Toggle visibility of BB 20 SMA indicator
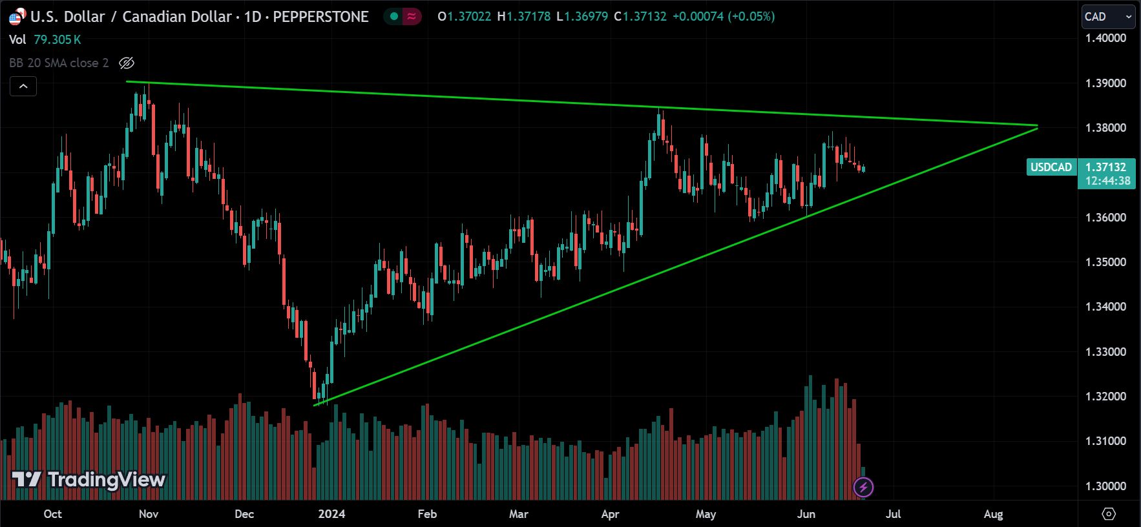The width and height of the screenshot is (1141, 527). (x=127, y=63)
